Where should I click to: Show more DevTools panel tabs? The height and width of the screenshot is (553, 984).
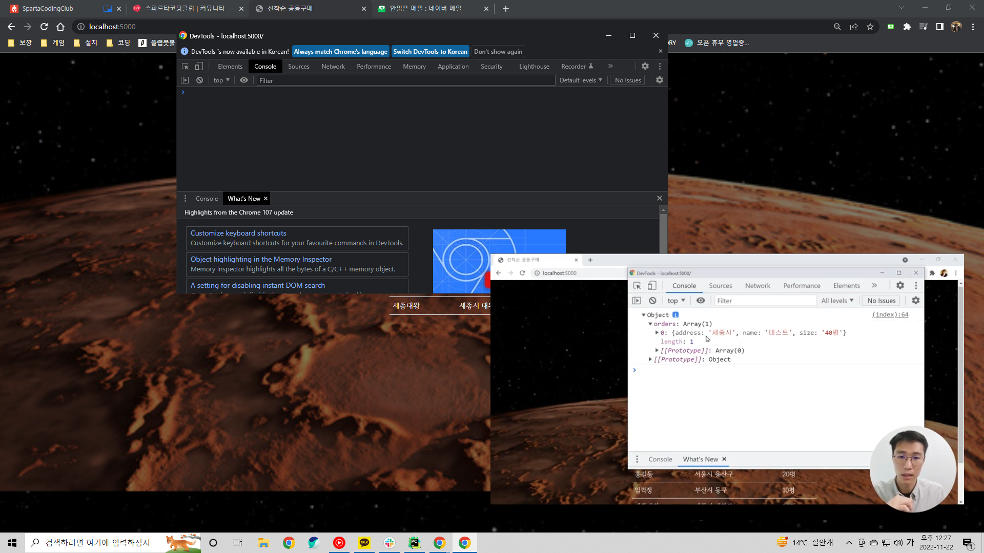tap(610, 67)
